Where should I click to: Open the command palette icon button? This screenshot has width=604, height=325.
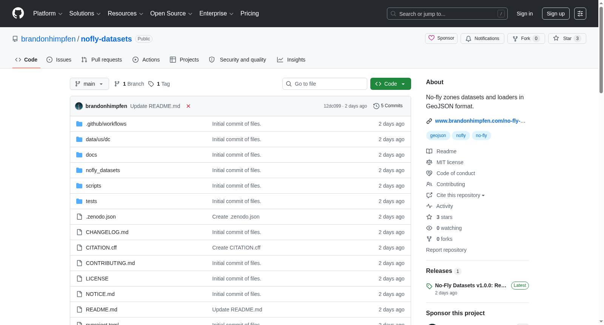coord(580,14)
